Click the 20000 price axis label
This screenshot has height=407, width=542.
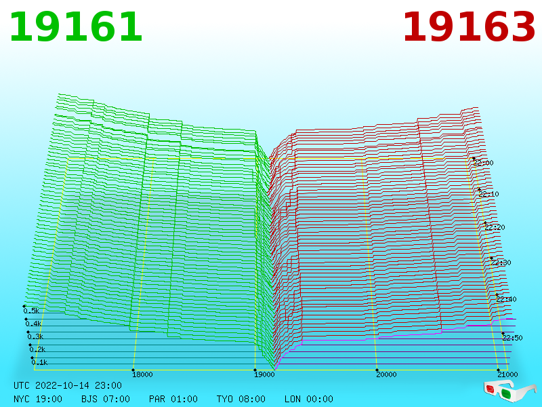[386, 374]
